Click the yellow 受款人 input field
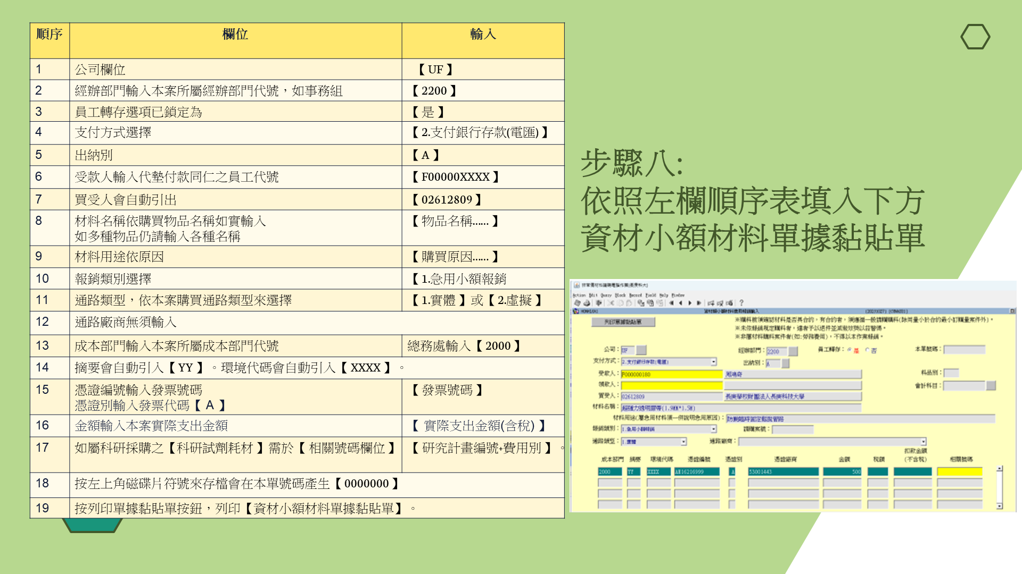The image size is (1022, 574). (672, 374)
